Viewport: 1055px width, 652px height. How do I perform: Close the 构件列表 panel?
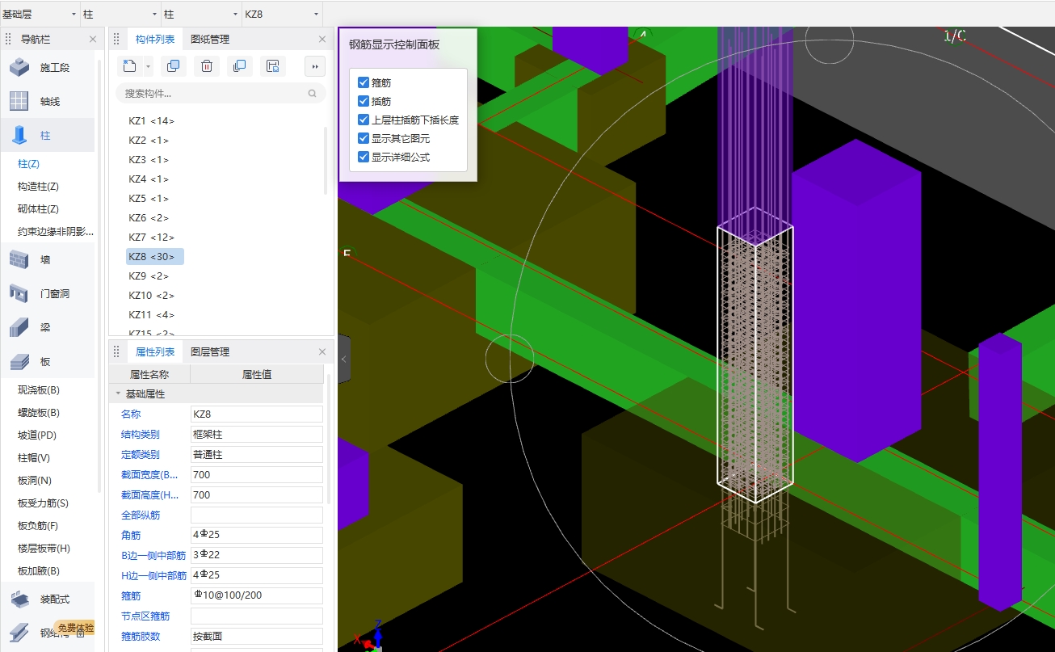(322, 39)
